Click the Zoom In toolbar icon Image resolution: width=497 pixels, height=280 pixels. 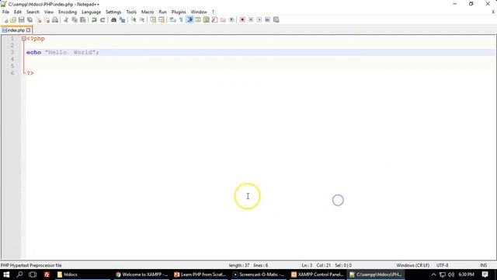pyautogui.click(x=134, y=19)
